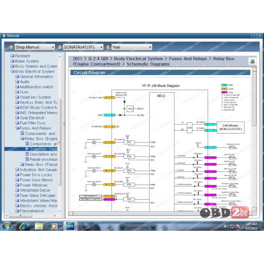The height and width of the screenshot is (264, 264).
Task: Click the diagram pane vertical scrollbar thumb
Action: click(255, 99)
